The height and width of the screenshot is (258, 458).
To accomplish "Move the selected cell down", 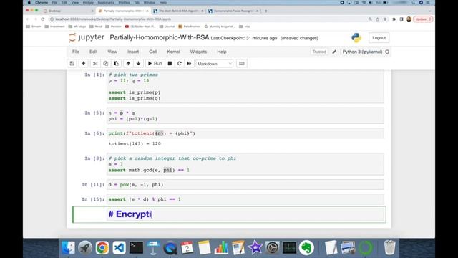I will [138, 64].
